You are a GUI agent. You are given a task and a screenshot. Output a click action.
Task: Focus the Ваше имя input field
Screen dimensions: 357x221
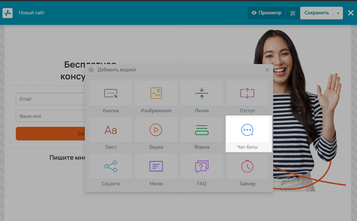click(50, 116)
